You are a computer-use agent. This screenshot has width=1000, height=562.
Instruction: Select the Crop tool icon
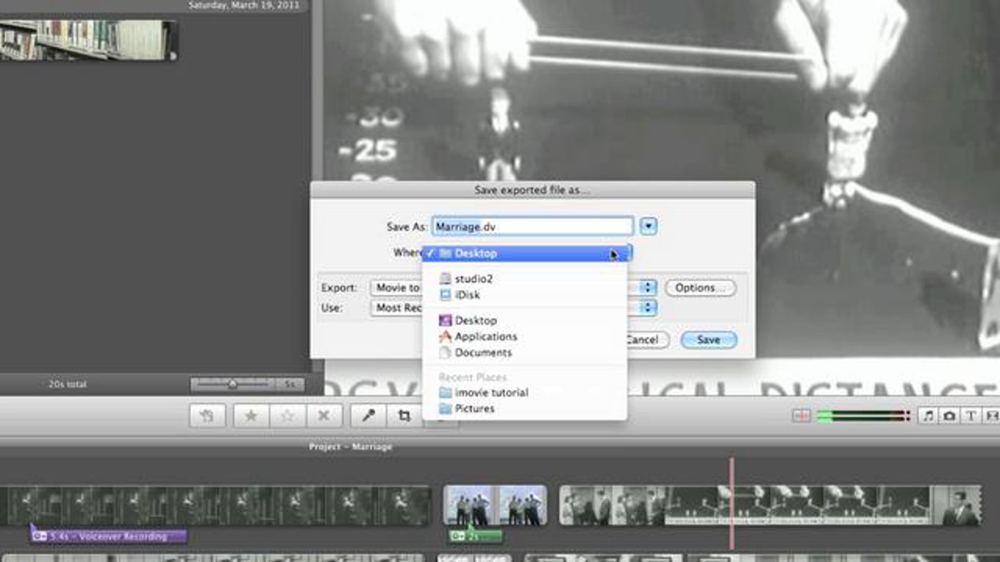pyautogui.click(x=404, y=415)
